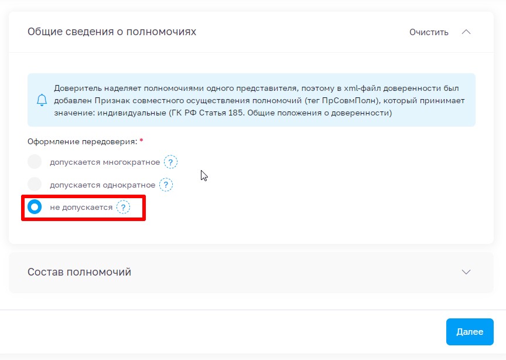The height and width of the screenshot is (360, 506).
Task: Expand the "Состав полномочий" section chevron
Action: 466,271
